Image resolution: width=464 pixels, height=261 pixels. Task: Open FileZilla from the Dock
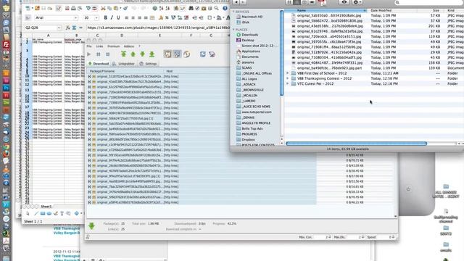point(6,45)
